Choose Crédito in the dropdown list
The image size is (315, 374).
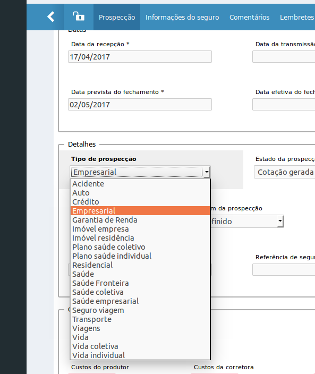[x=140, y=202]
